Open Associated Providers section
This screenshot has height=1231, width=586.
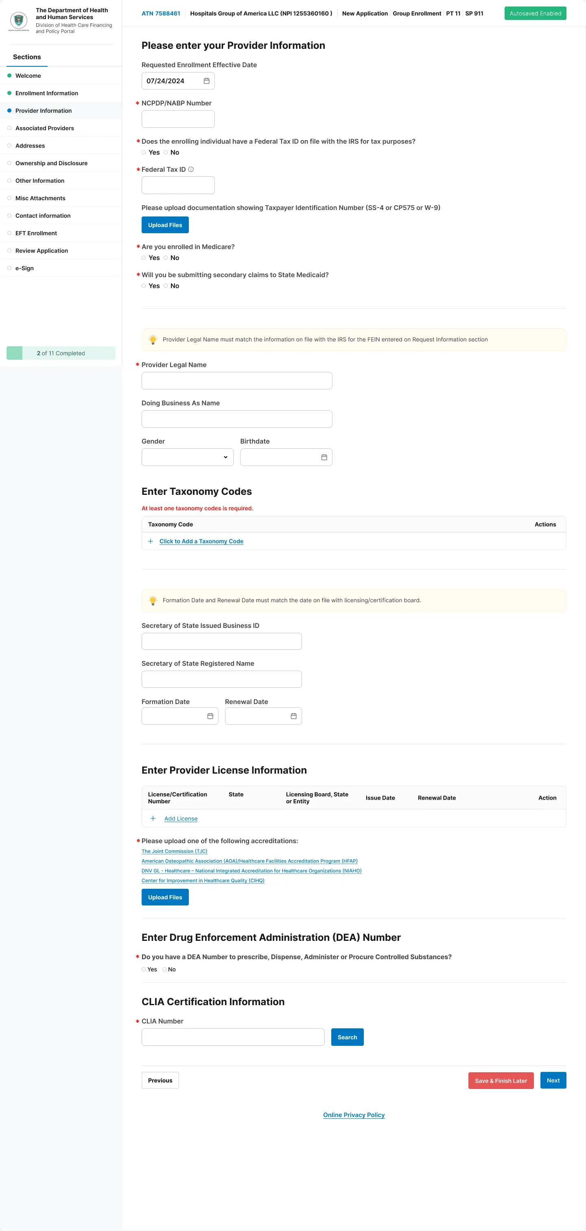pyautogui.click(x=61, y=128)
